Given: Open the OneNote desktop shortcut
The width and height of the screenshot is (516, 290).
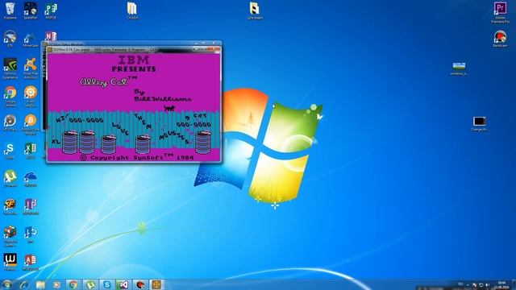Looking at the screenshot, I should (x=51, y=35).
